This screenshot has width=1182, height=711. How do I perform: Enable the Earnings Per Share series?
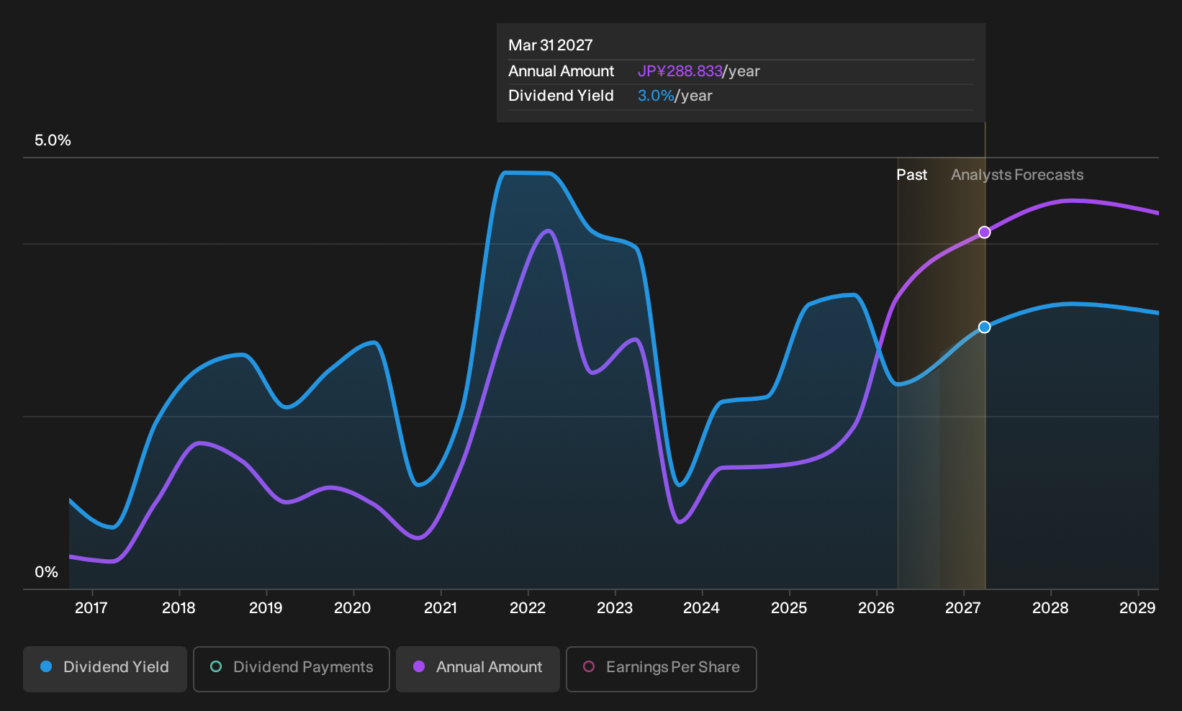tap(661, 669)
